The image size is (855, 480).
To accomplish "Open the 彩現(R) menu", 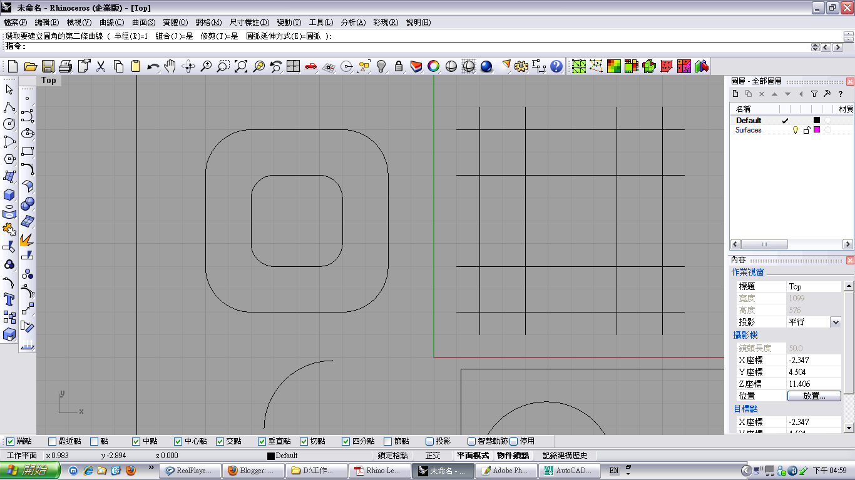I will tap(385, 22).
